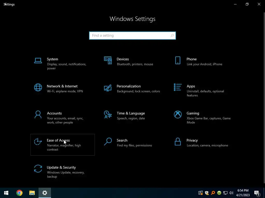This screenshot has height=198, width=265.
Task: Click the vertical scrollbar on the right
Action: tap(264, 98)
